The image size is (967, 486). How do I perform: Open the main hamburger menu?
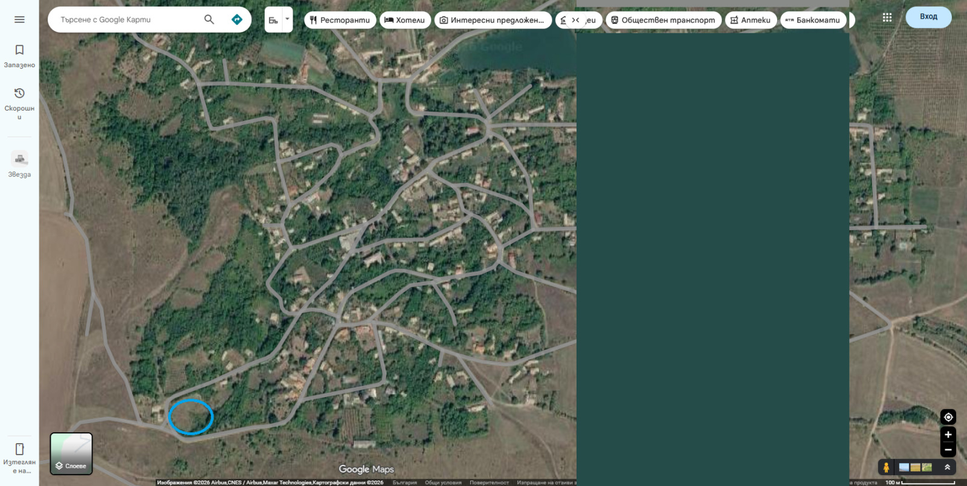[x=19, y=19]
